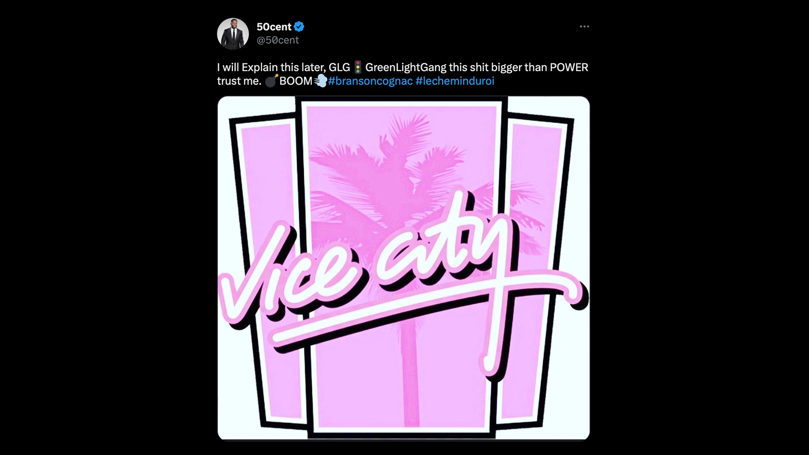The image size is (809, 455).
Task: Click the word POWER in the tweet
Action: click(x=569, y=67)
